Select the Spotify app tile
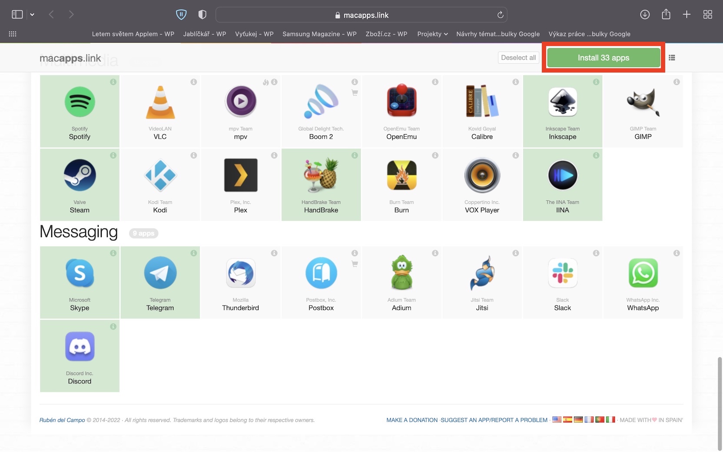 click(x=80, y=111)
